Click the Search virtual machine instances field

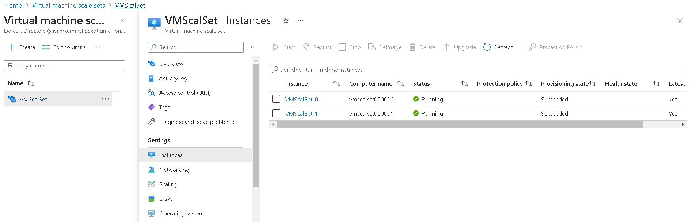coord(478,70)
